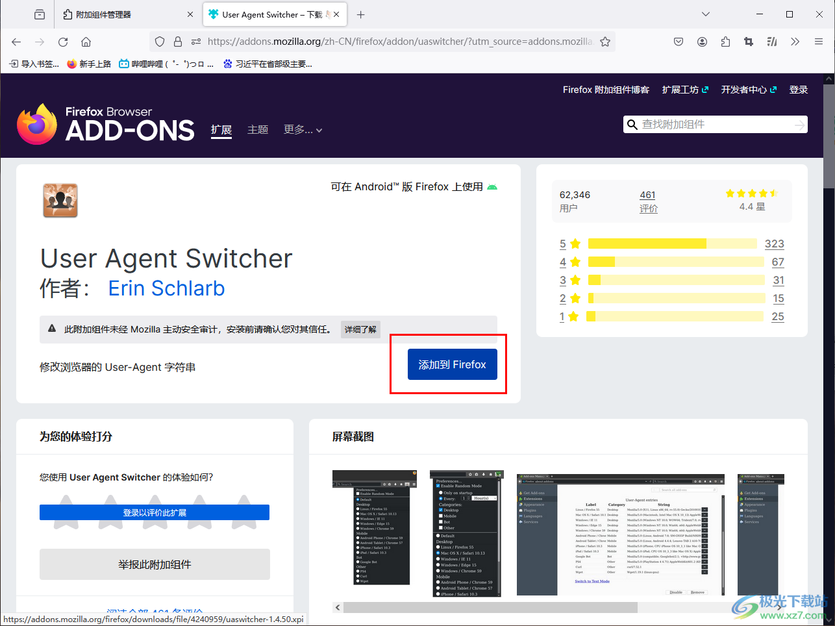
Task: Close the User Agent Switcher tab
Action: 336,14
